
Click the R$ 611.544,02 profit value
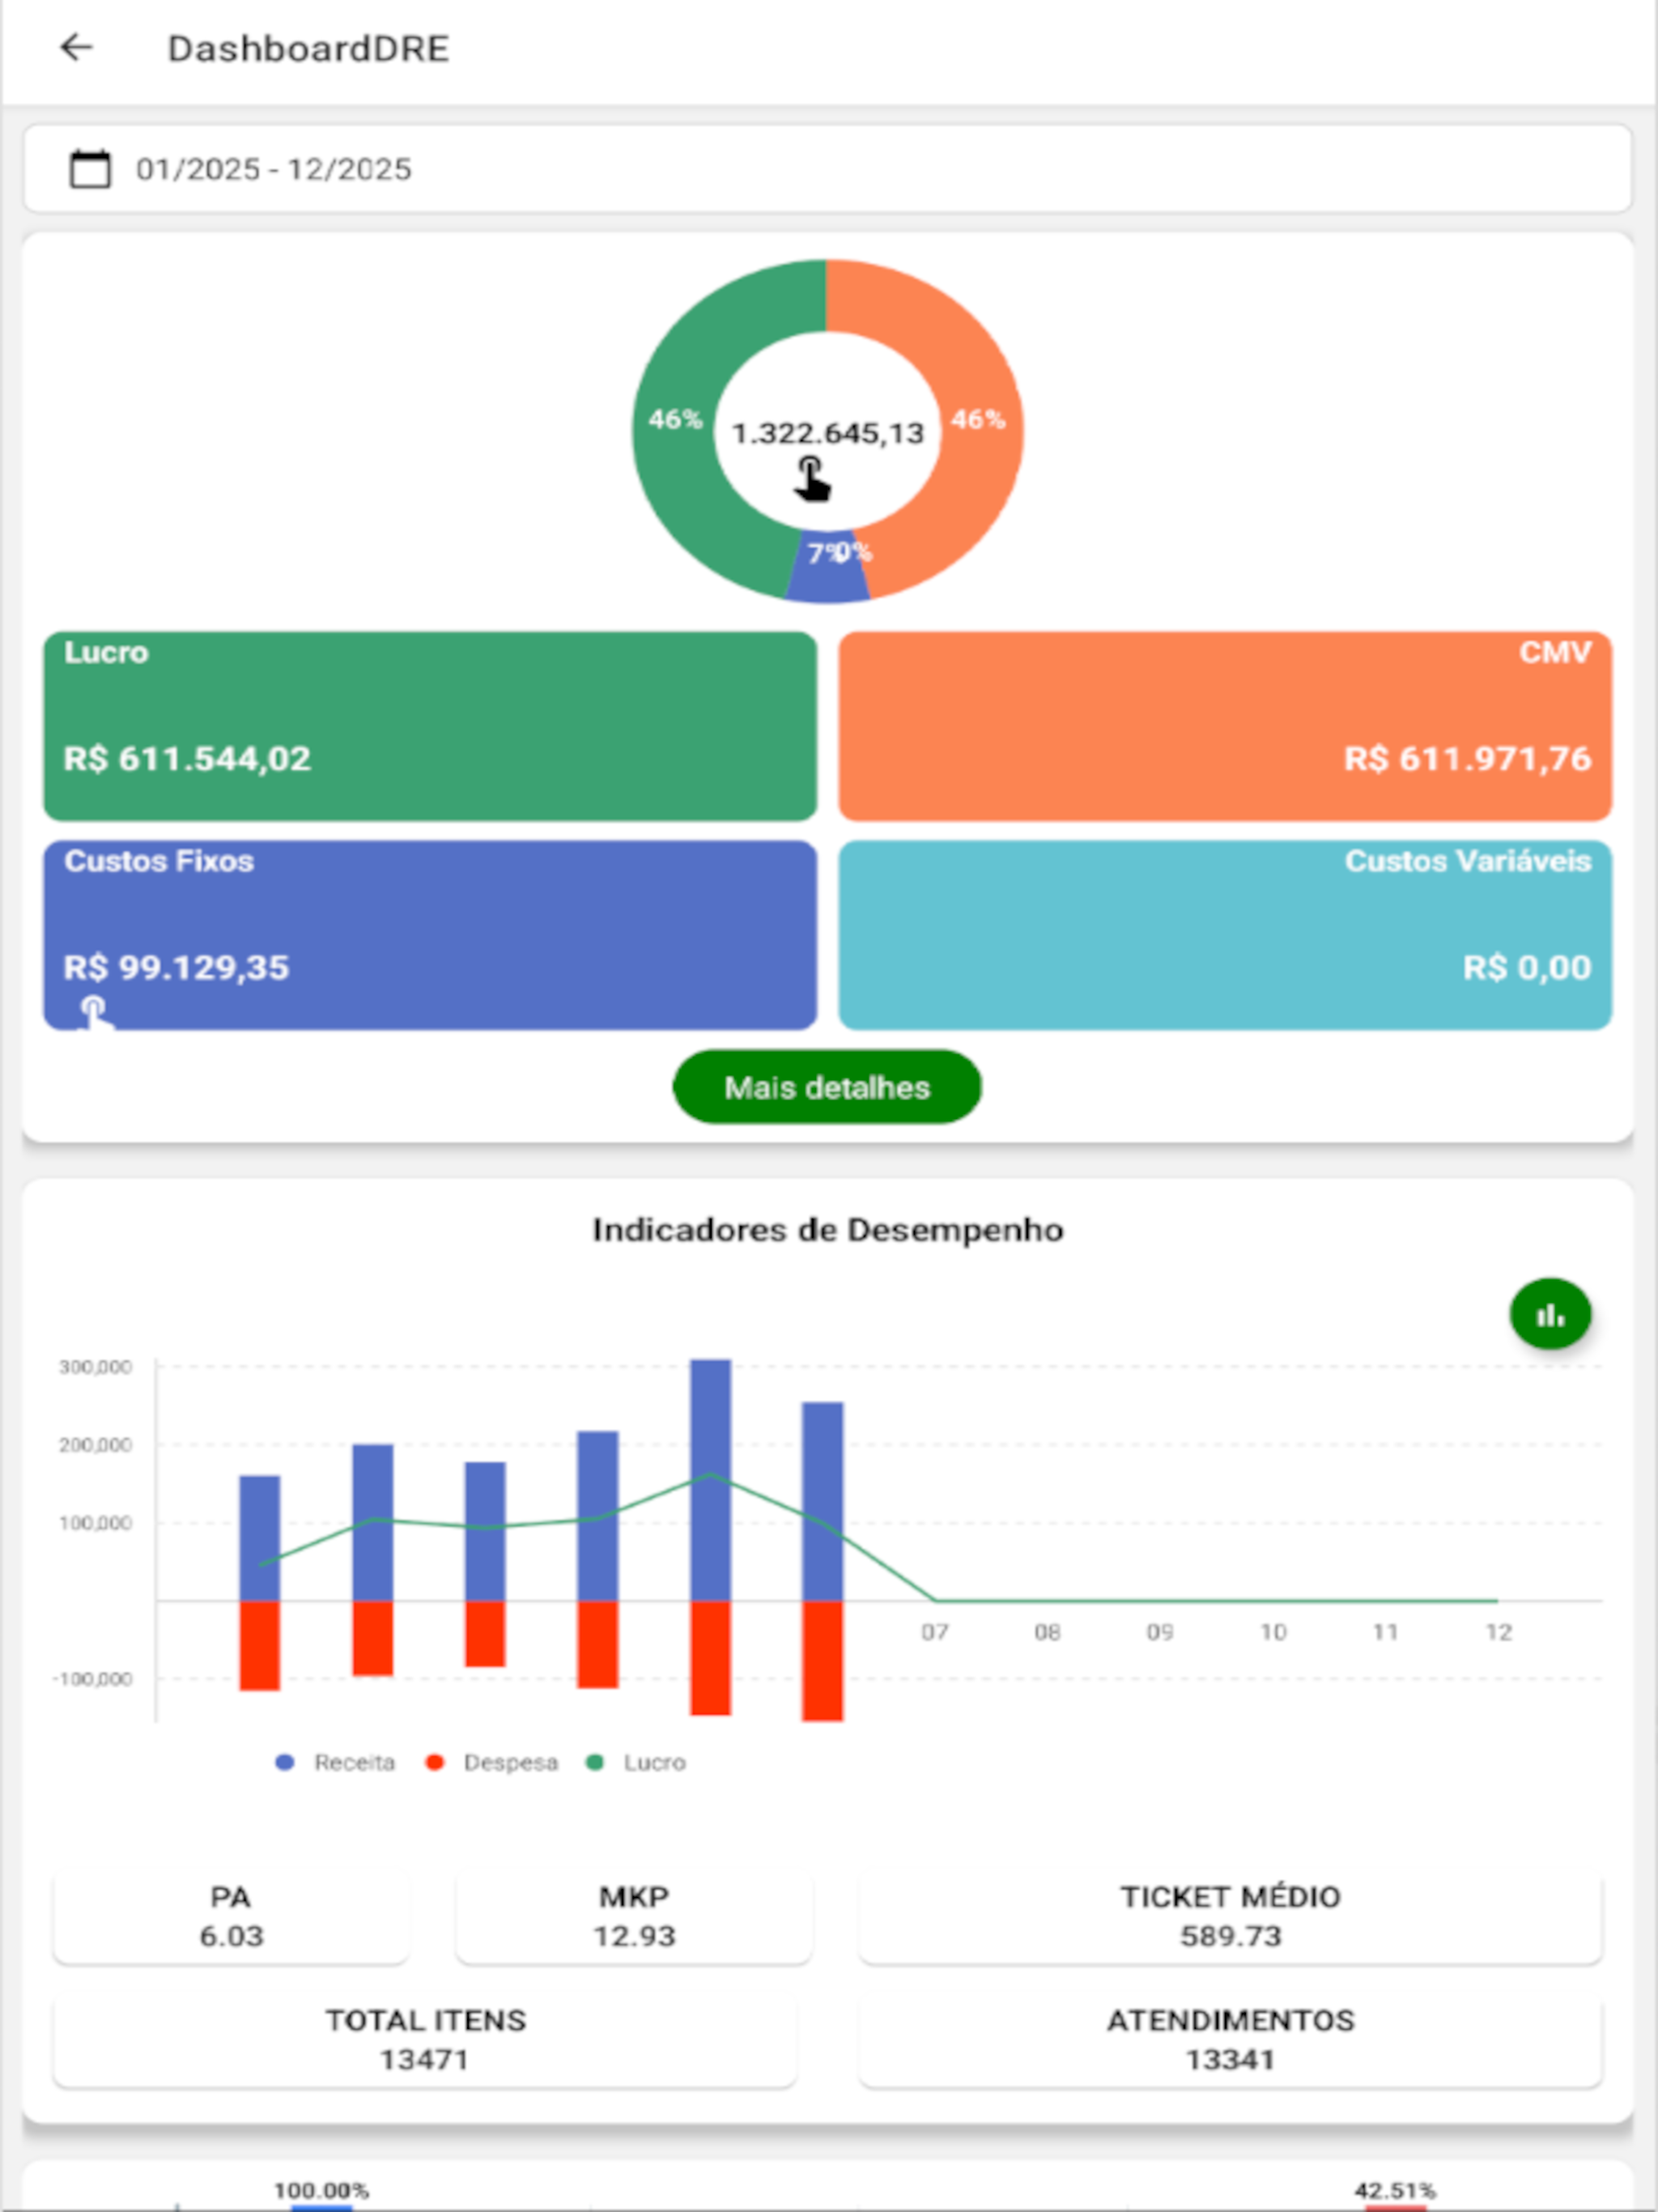[x=187, y=759]
